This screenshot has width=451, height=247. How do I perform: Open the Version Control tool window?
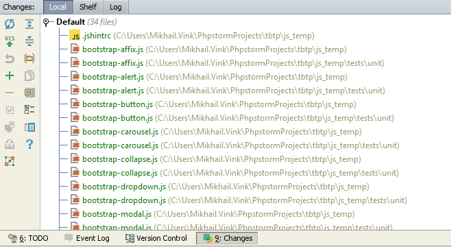tap(156, 238)
